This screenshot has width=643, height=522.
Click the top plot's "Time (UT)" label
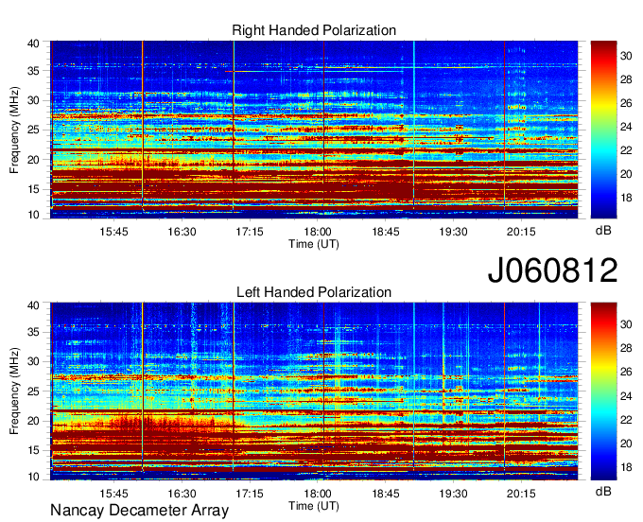tap(314, 244)
